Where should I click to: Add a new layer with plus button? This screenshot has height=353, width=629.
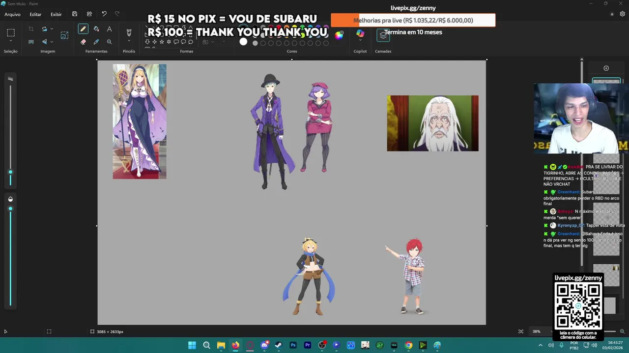click(606, 68)
